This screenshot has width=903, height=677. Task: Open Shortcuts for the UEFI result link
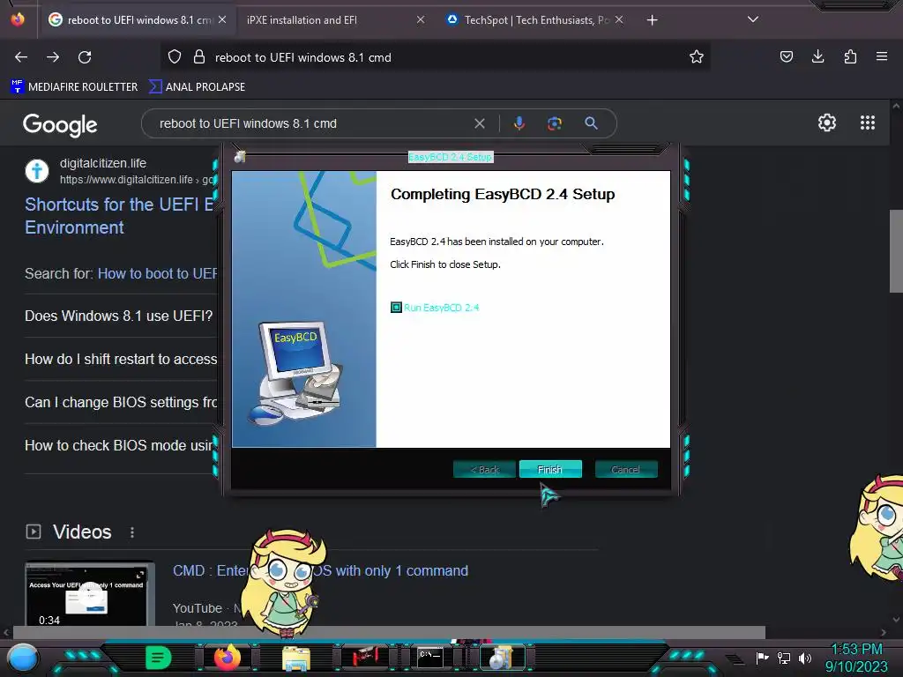tap(119, 216)
